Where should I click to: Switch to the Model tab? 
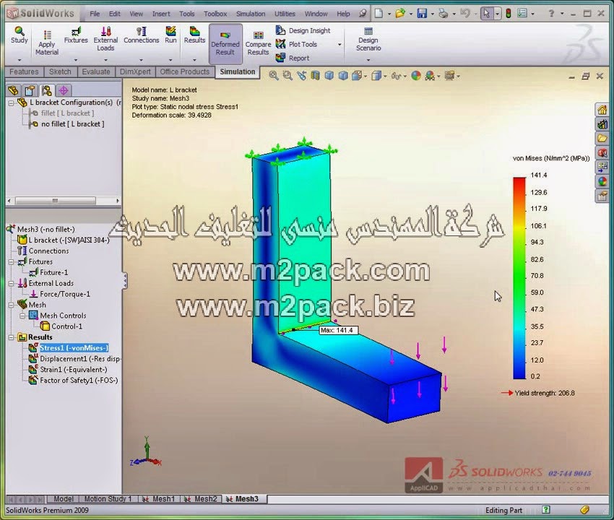[63, 499]
